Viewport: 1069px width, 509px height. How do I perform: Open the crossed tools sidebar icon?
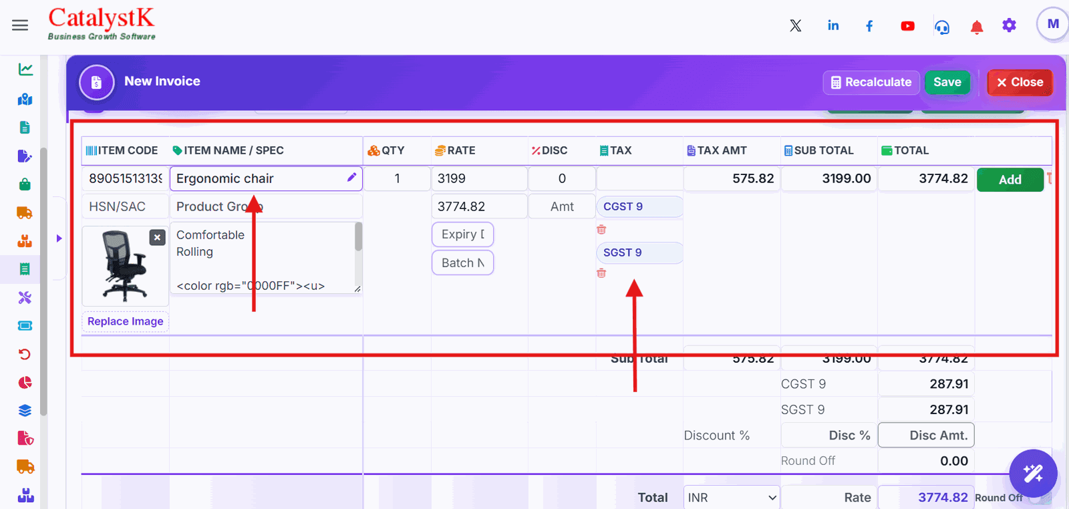25,297
